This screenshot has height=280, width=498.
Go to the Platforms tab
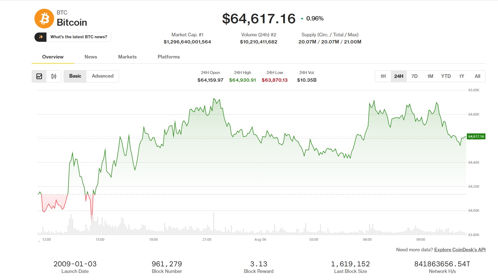point(169,57)
